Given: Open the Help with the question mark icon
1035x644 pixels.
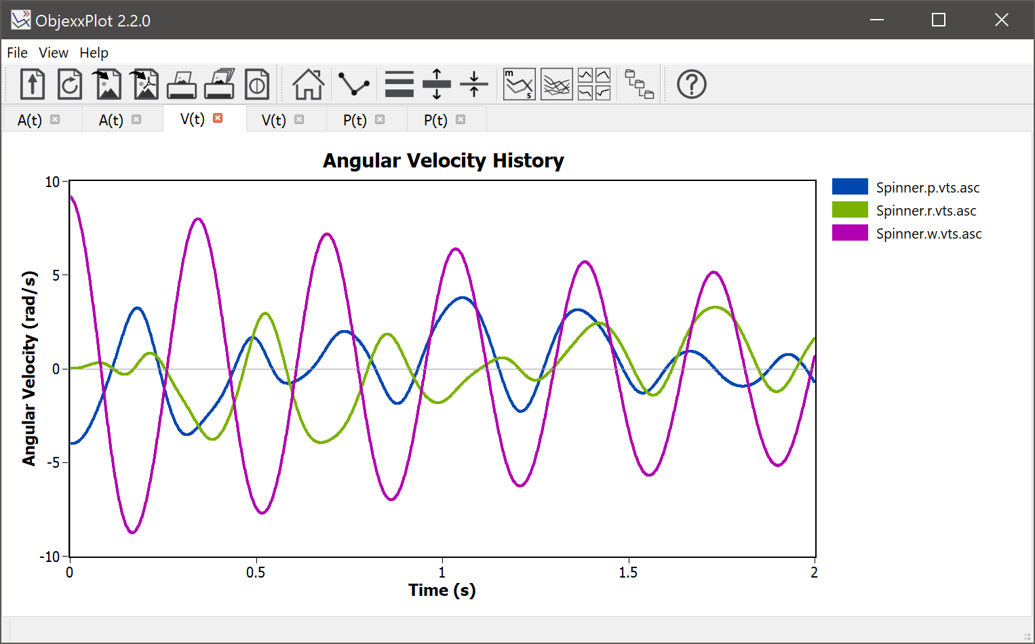Looking at the screenshot, I should 691,83.
